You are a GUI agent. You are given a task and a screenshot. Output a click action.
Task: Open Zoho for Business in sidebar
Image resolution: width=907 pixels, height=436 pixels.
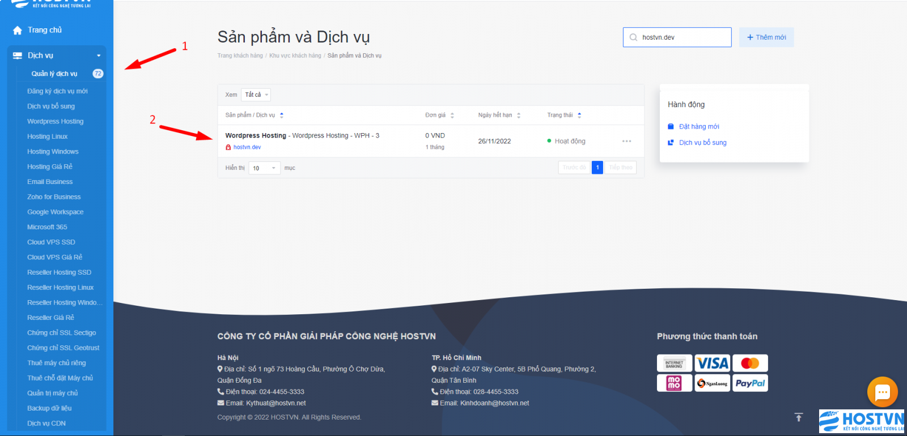[x=54, y=197]
